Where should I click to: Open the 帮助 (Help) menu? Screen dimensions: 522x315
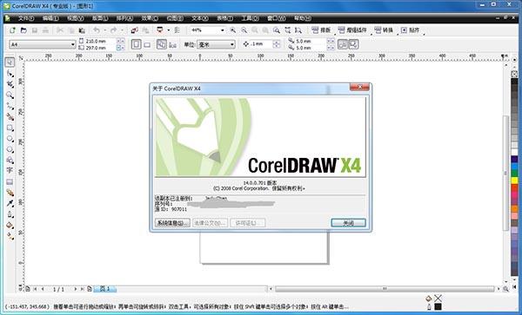click(302, 18)
